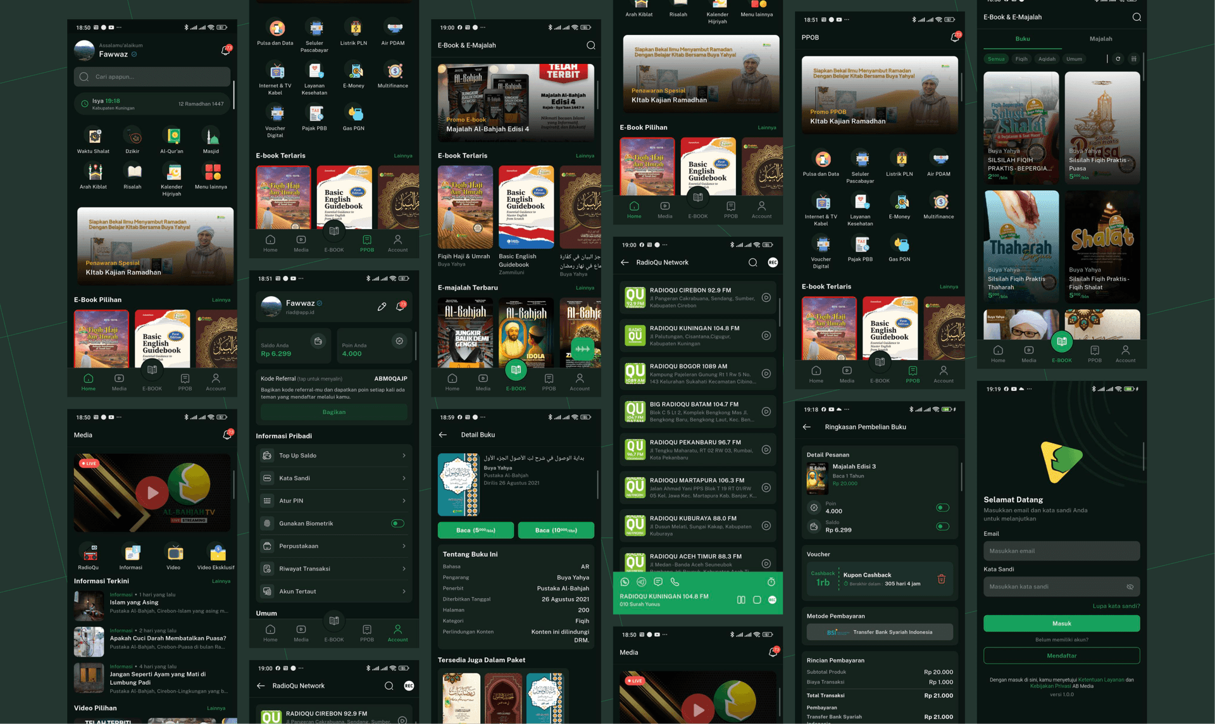Play the AL-BAHJAH TV live stream video
Viewport: 1215px width, 724px height.
point(153,492)
